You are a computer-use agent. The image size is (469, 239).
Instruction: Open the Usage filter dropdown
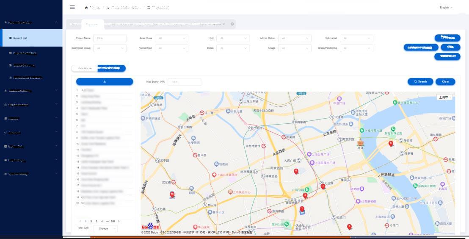(295, 48)
